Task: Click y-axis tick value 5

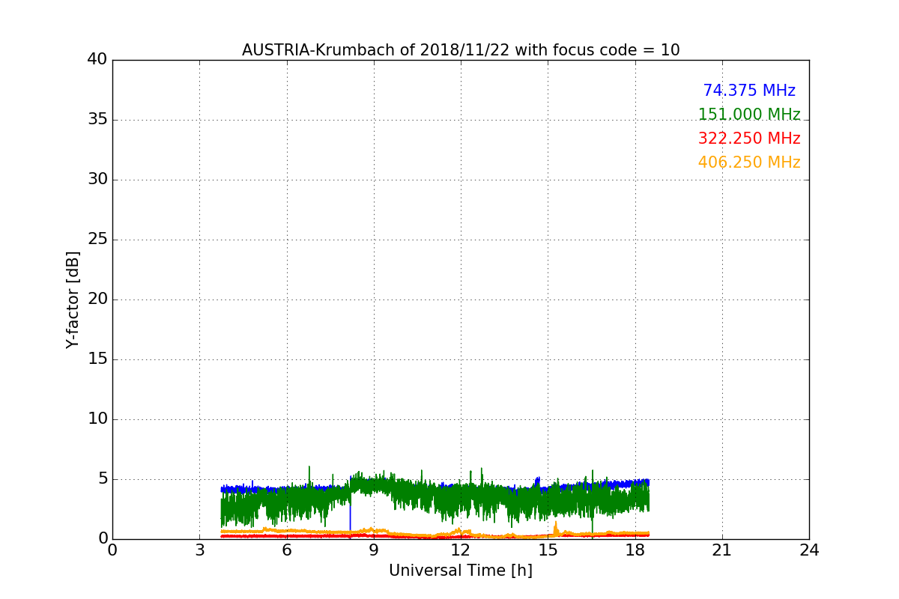Action: [x=102, y=479]
